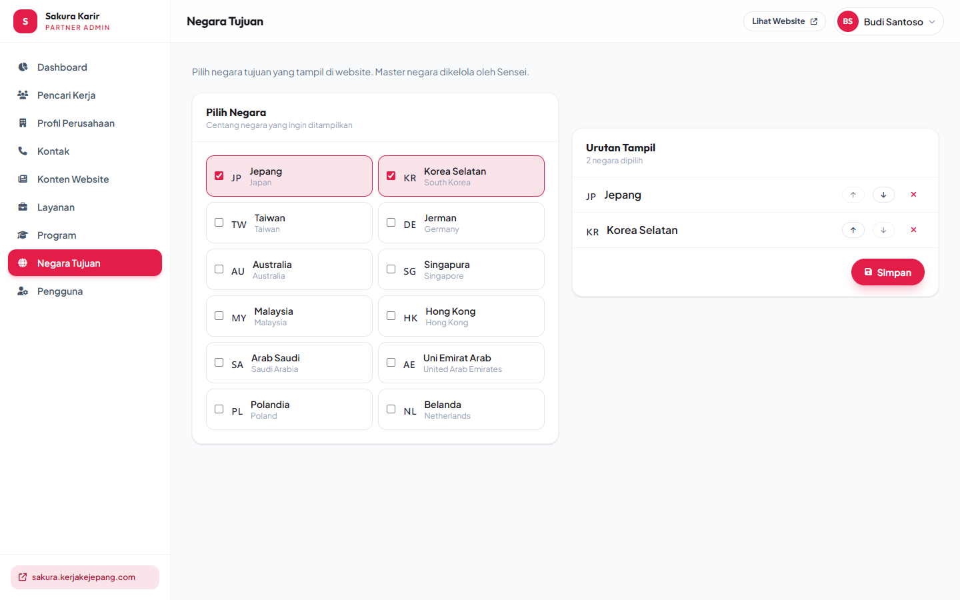Uncheck the Korea Selatan checkbox
Image resolution: width=960 pixels, height=600 pixels.
pyautogui.click(x=391, y=176)
